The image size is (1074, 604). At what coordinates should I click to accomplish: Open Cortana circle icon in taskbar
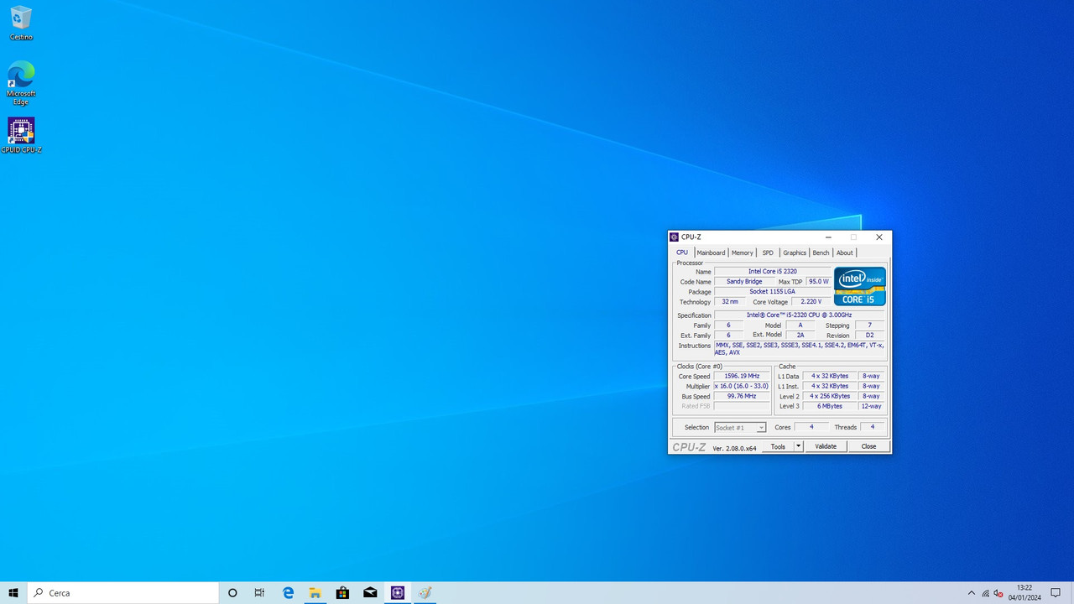232,592
